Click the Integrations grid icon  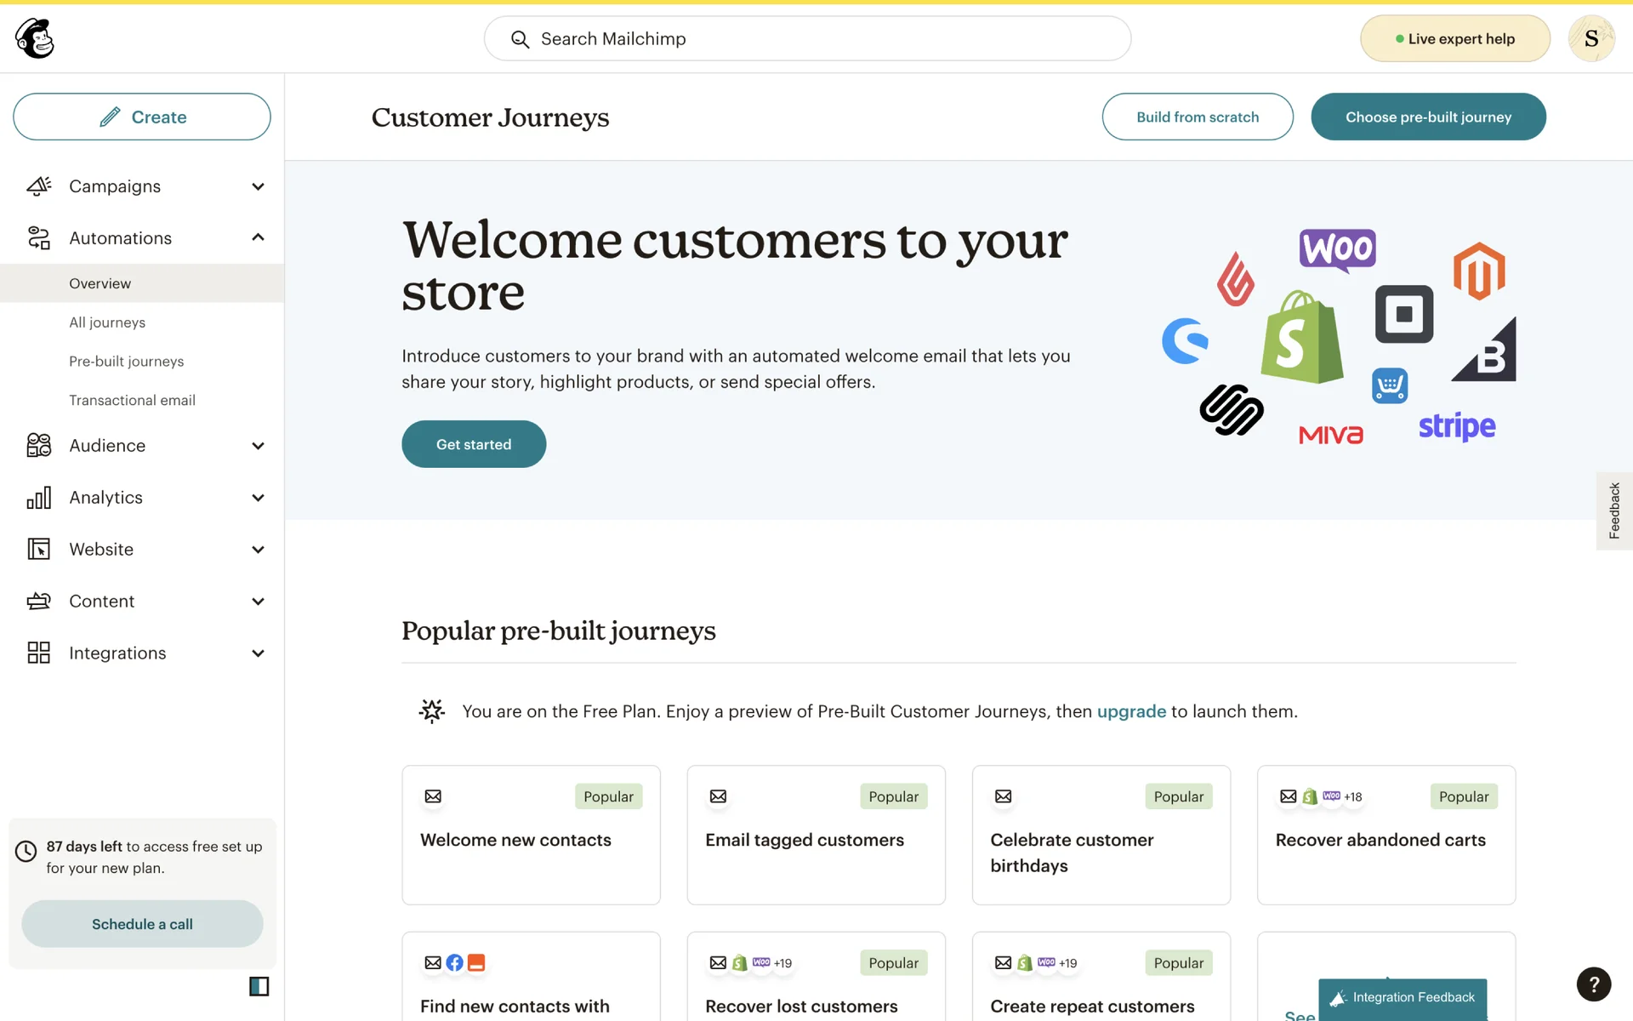(x=39, y=653)
